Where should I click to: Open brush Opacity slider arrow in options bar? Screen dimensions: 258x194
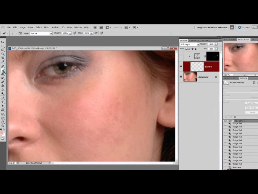coord(70,33)
